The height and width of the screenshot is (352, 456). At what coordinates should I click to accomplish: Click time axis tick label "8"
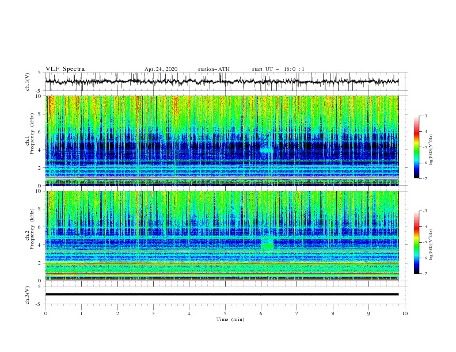point(333,313)
